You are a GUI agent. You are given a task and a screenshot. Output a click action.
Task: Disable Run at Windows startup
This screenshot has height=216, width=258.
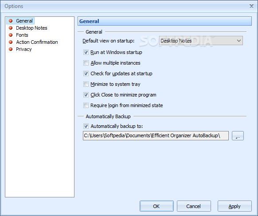pyautogui.click(x=86, y=52)
